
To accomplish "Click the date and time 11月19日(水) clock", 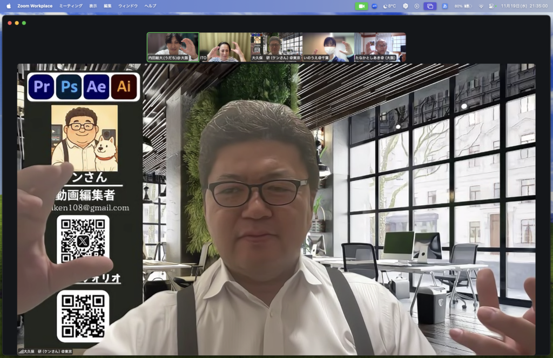I will [523, 6].
